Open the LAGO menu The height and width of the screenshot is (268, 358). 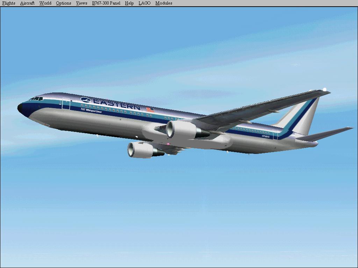(x=144, y=3)
